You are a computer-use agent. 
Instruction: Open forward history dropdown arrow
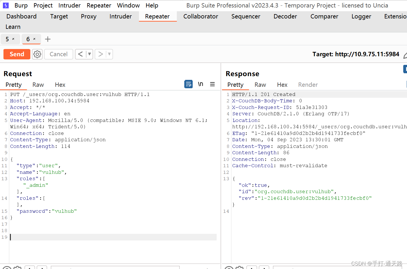click(x=109, y=54)
